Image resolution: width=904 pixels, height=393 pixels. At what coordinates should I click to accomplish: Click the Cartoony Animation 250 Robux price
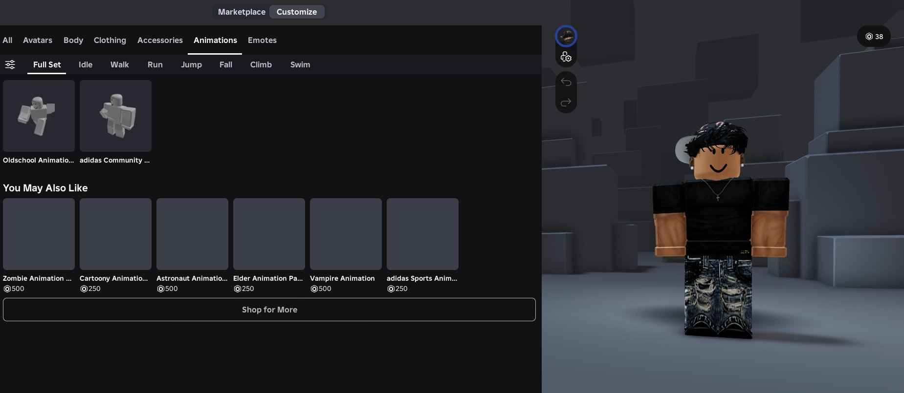point(90,289)
